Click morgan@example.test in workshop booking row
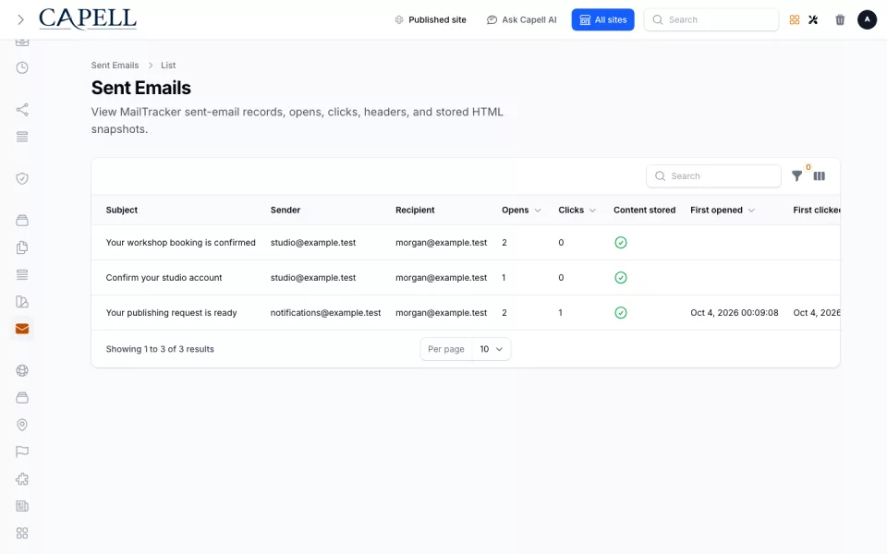The image size is (887, 554). point(442,243)
